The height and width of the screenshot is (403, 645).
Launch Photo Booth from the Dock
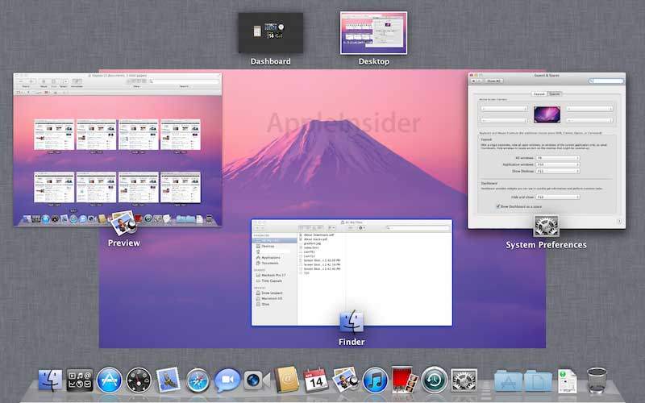click(403, 380)
